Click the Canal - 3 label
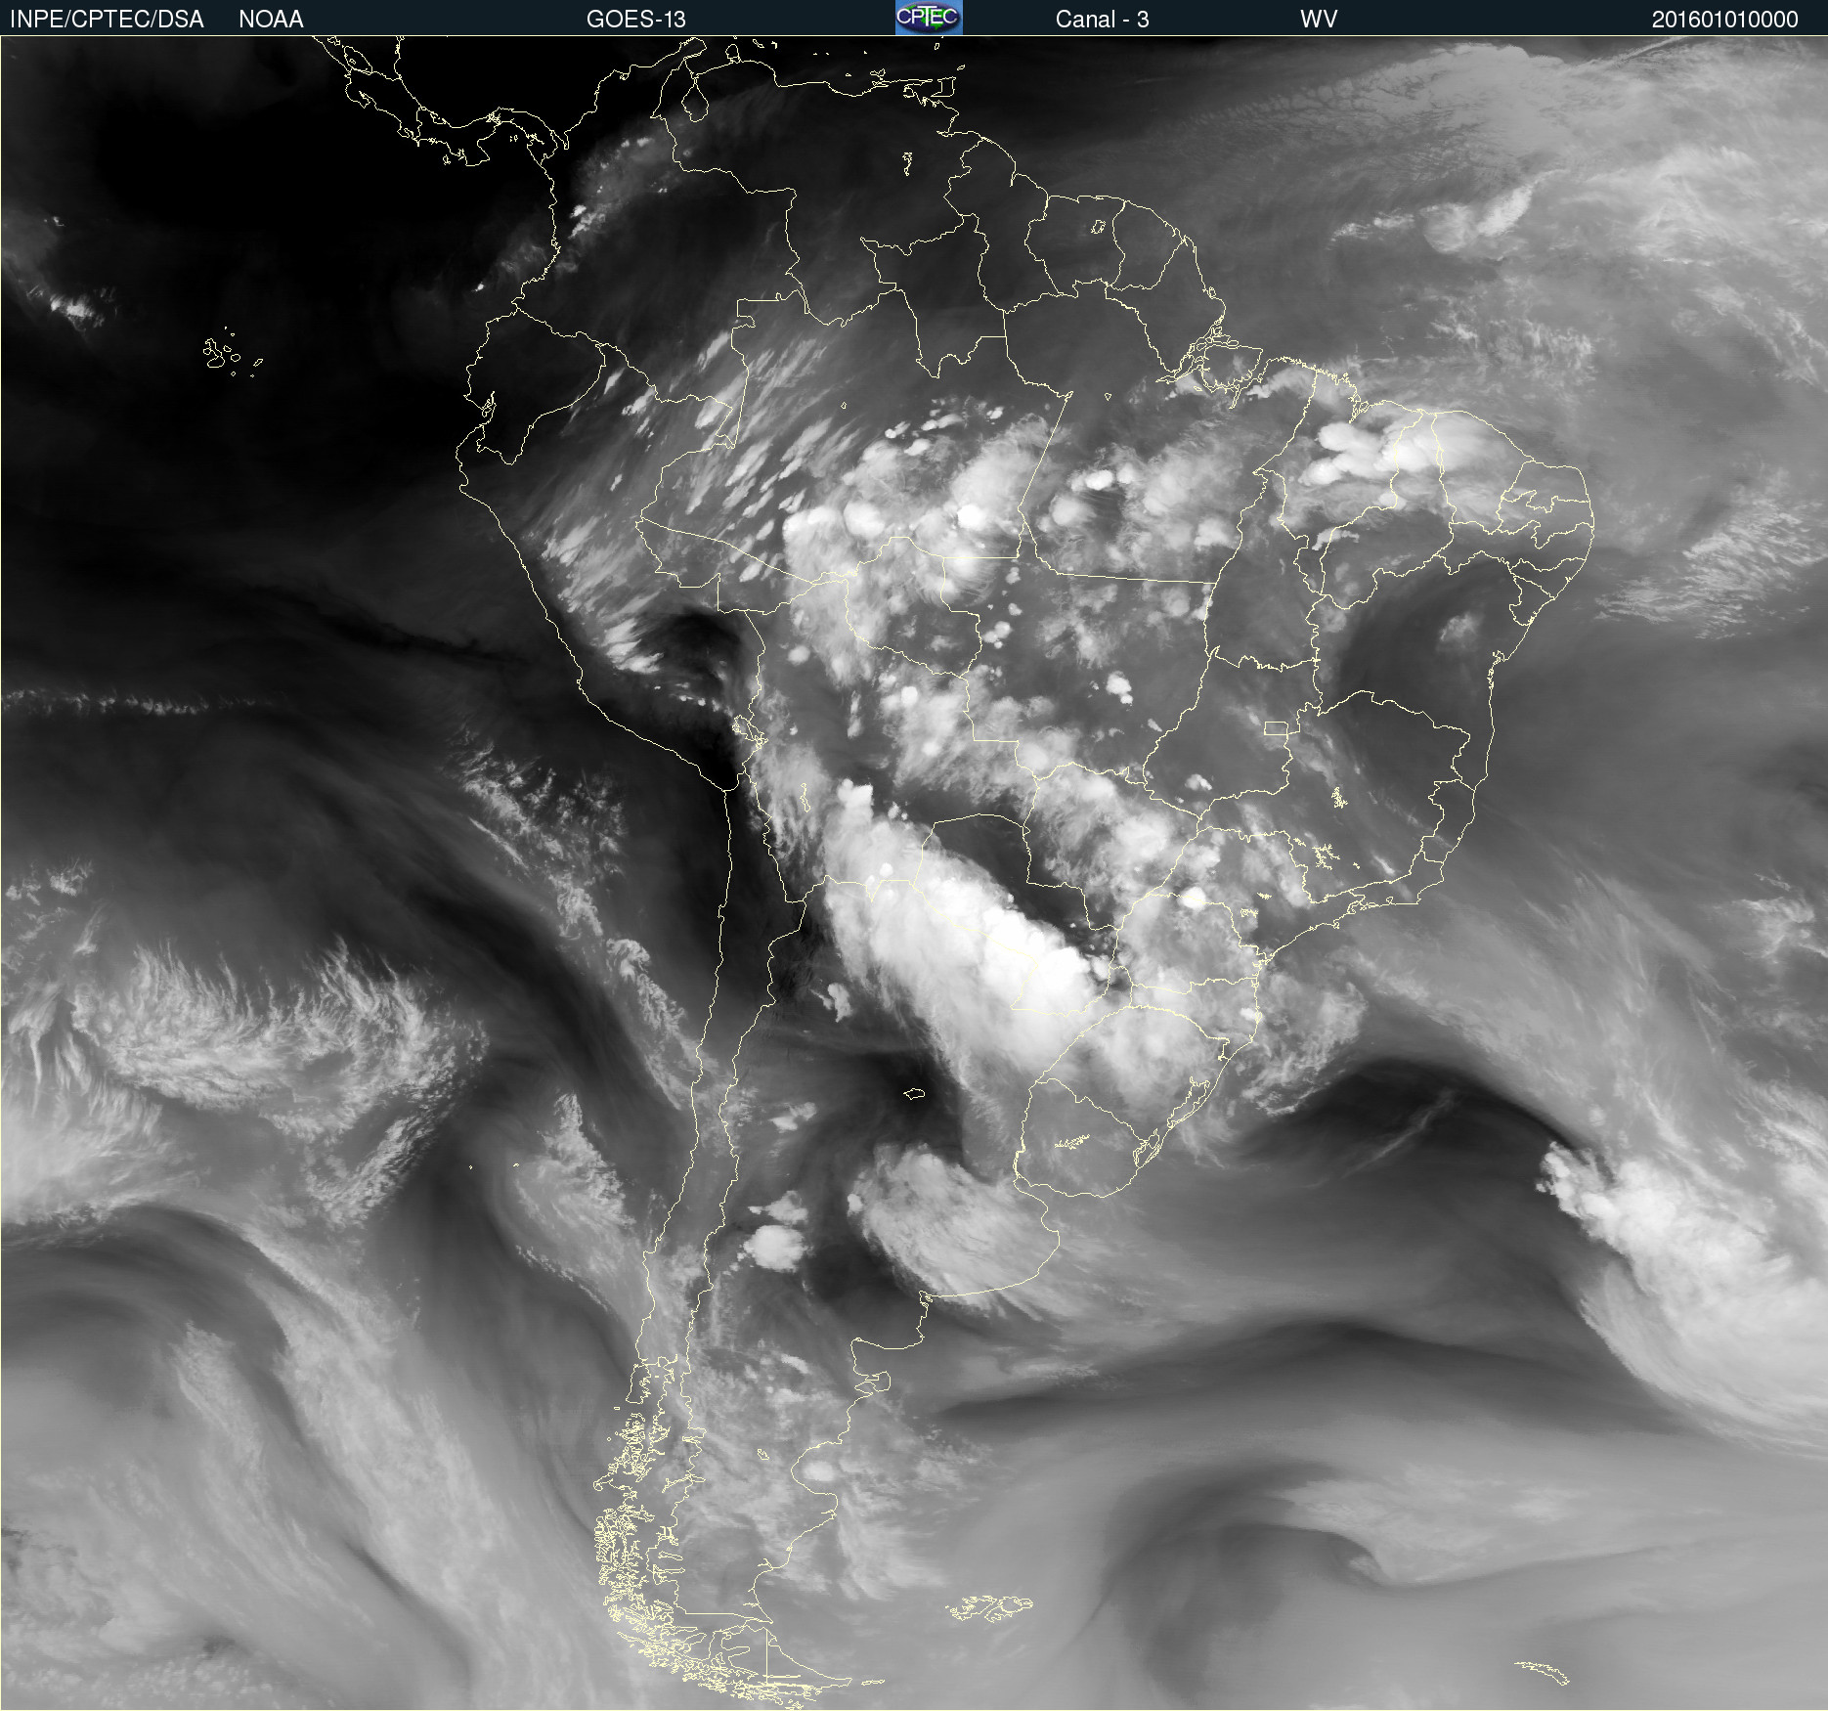 point(1102,20)
